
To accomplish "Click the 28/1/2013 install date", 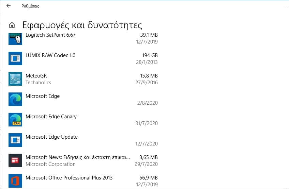I will (147, 62).
